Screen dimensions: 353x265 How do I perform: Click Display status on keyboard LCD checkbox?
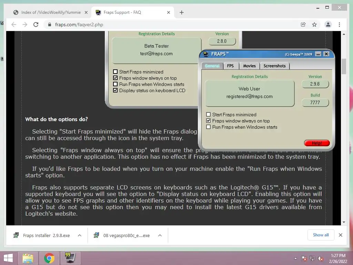(115, 90)
